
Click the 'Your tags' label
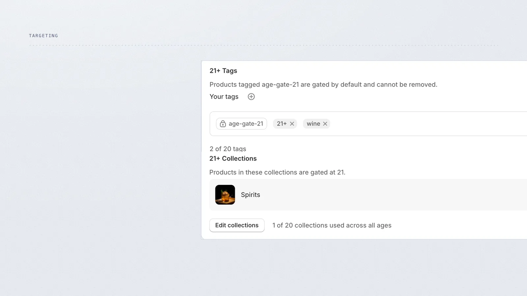[x=224, y=97]
